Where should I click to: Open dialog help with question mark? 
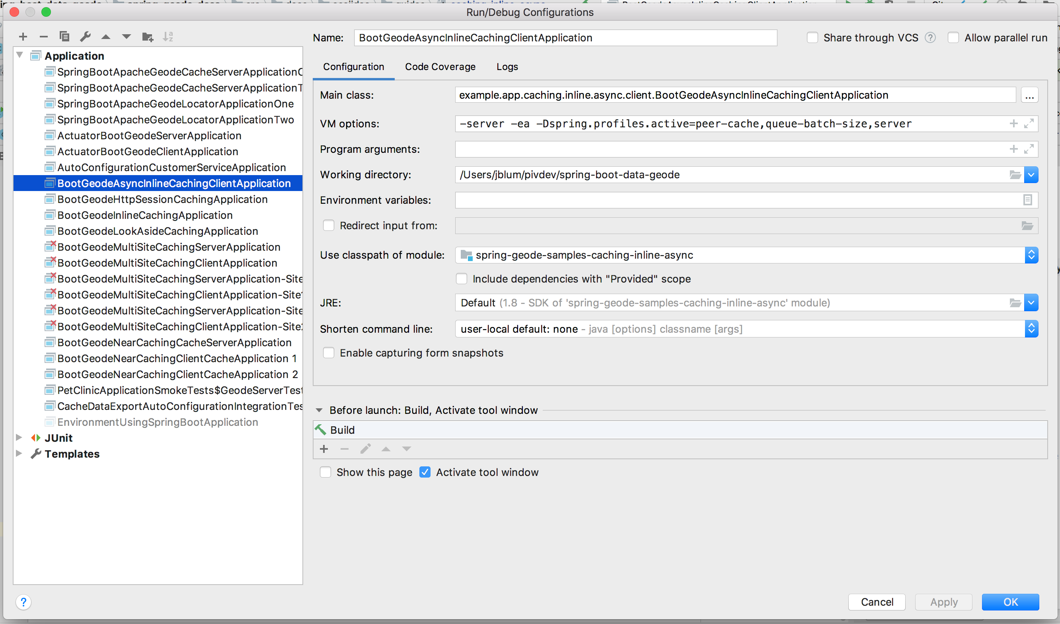[23, 603]
